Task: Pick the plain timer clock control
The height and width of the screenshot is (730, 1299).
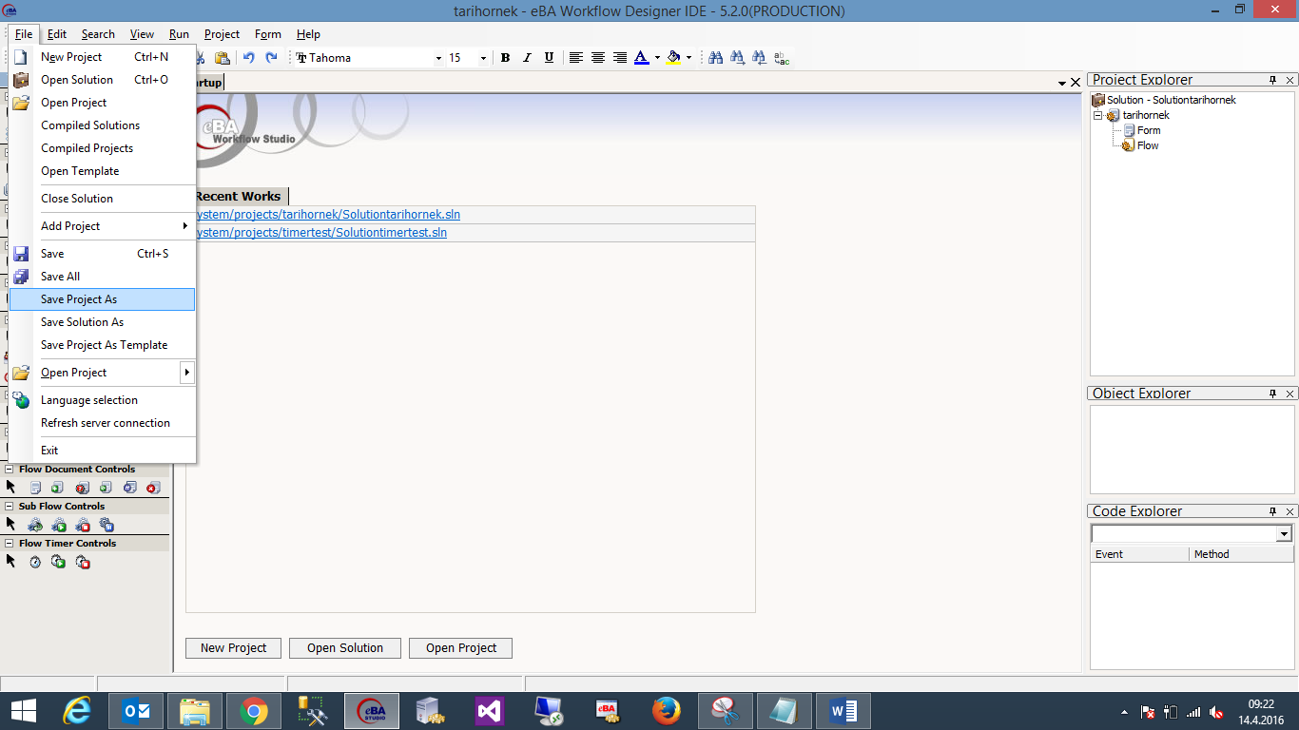Action: coord(35,562)
